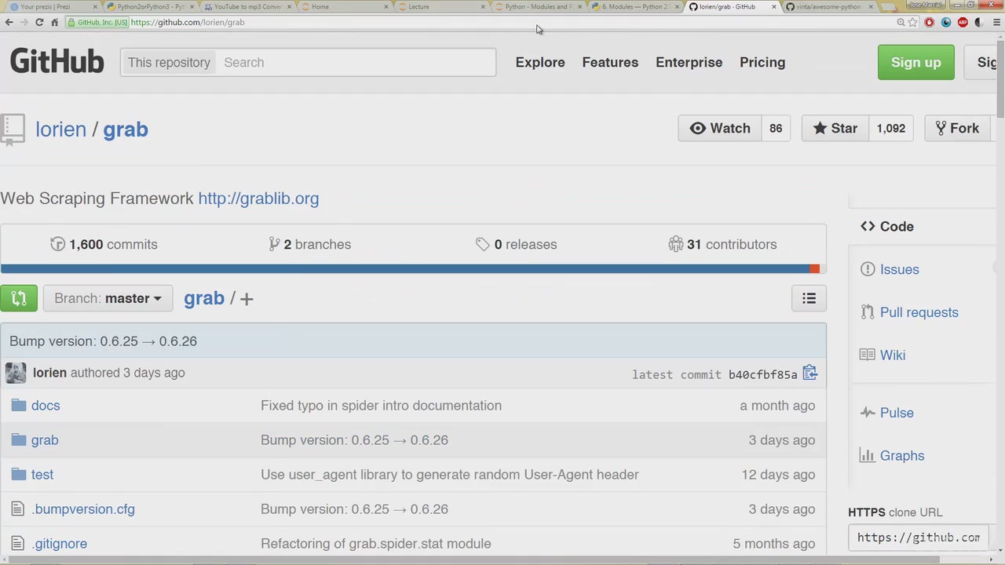The width and height of the screenshot is (1005, 565).
Task: Click the address bar URL github.com/lorien/grab
Action: [x=188, y=22]
